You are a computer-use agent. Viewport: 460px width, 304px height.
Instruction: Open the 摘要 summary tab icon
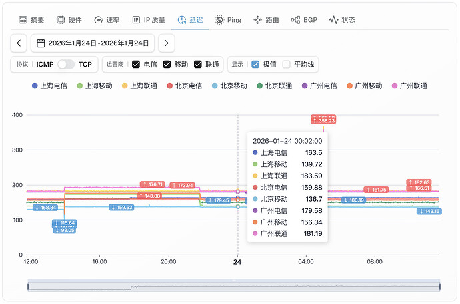(23, 19)
